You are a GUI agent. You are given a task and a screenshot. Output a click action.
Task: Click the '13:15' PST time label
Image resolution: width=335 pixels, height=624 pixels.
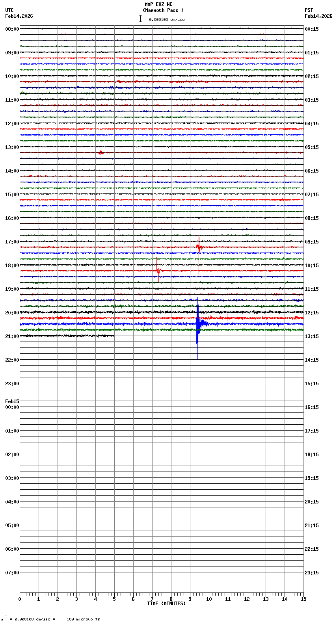312,336
